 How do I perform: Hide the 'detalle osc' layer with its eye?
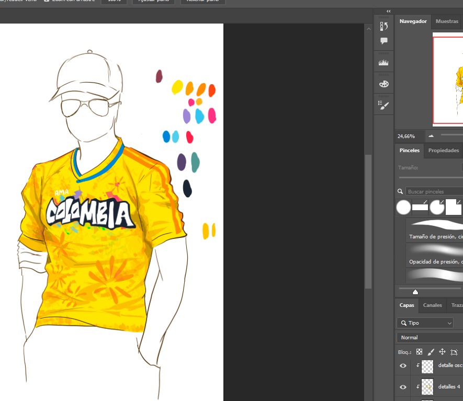[403, 365]
